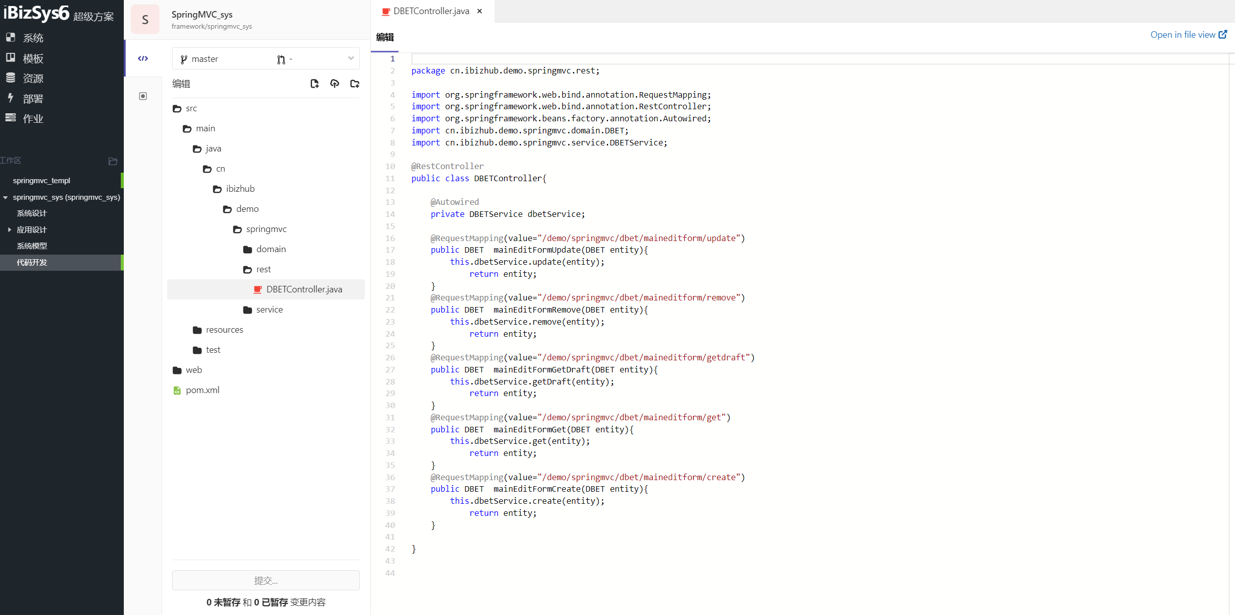The height and width of the screenshot is (615, 1235).
Task: Click the upload file icon
Action: coord(335,84)
